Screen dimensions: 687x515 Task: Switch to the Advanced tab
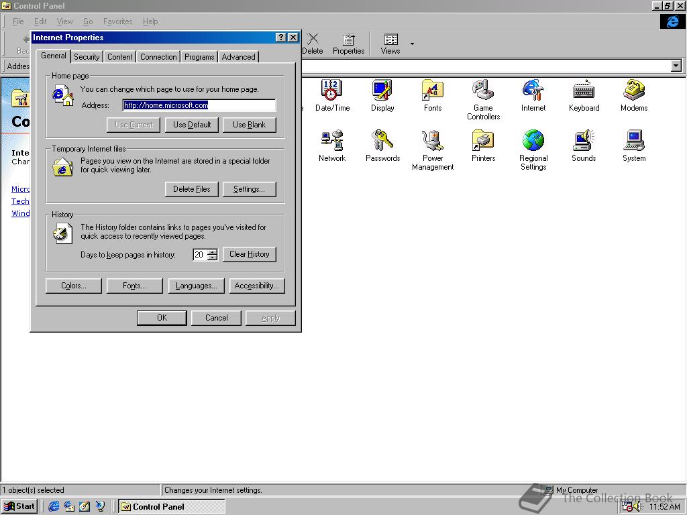point(238,57)
